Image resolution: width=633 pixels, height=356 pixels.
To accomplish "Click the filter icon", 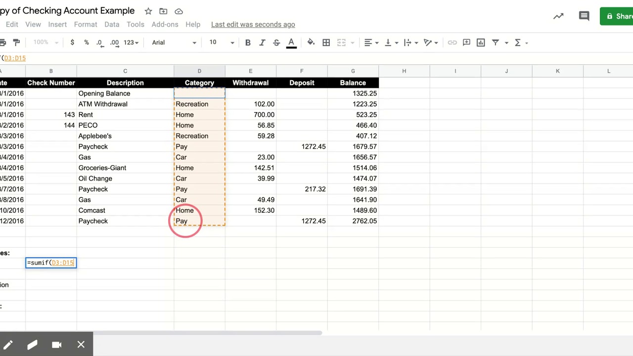I will (x=495, y=43).
